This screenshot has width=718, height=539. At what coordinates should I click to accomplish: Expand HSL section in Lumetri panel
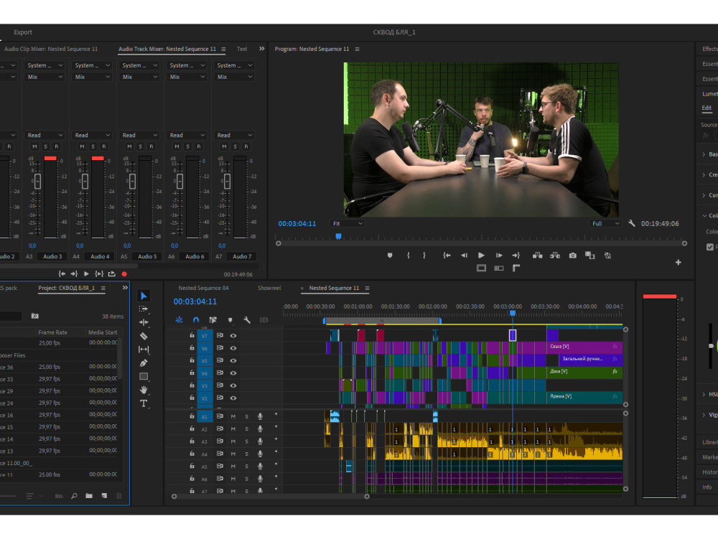pos(704,395)
